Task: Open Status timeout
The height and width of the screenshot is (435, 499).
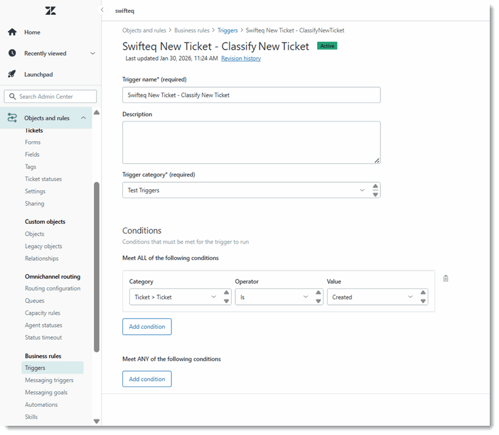Action: pos(43,337)
